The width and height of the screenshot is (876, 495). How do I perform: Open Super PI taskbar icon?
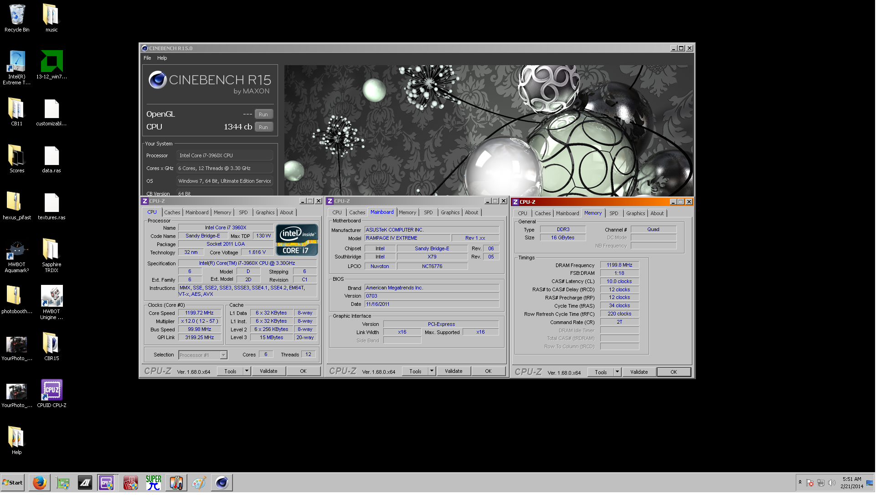coord(154,483)
